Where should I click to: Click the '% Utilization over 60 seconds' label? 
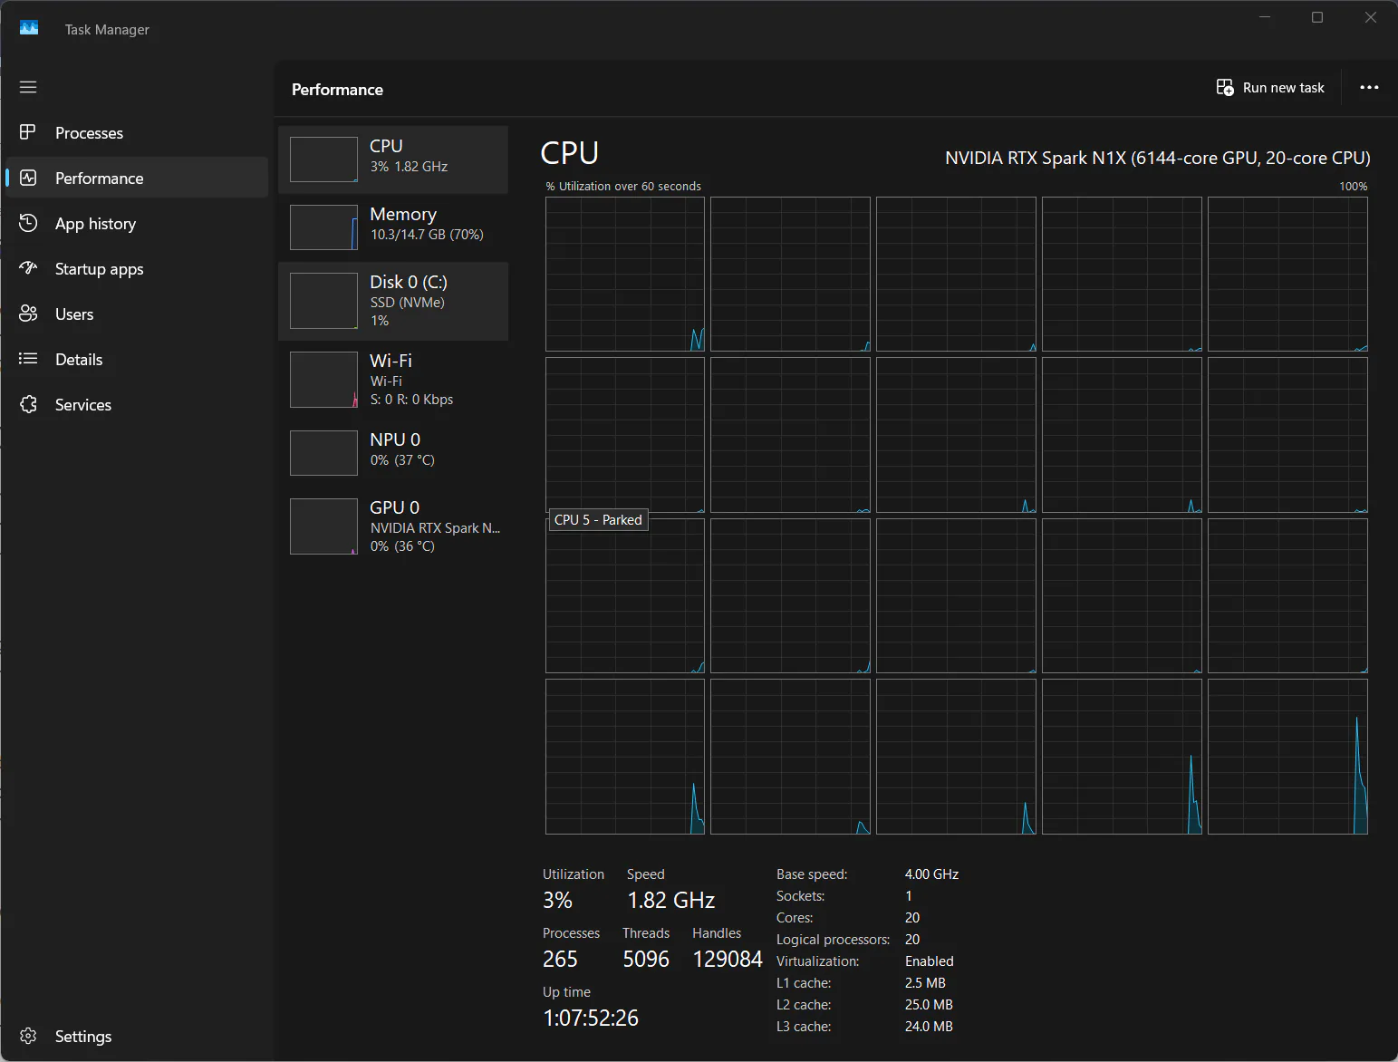click(x=623, y=186)
